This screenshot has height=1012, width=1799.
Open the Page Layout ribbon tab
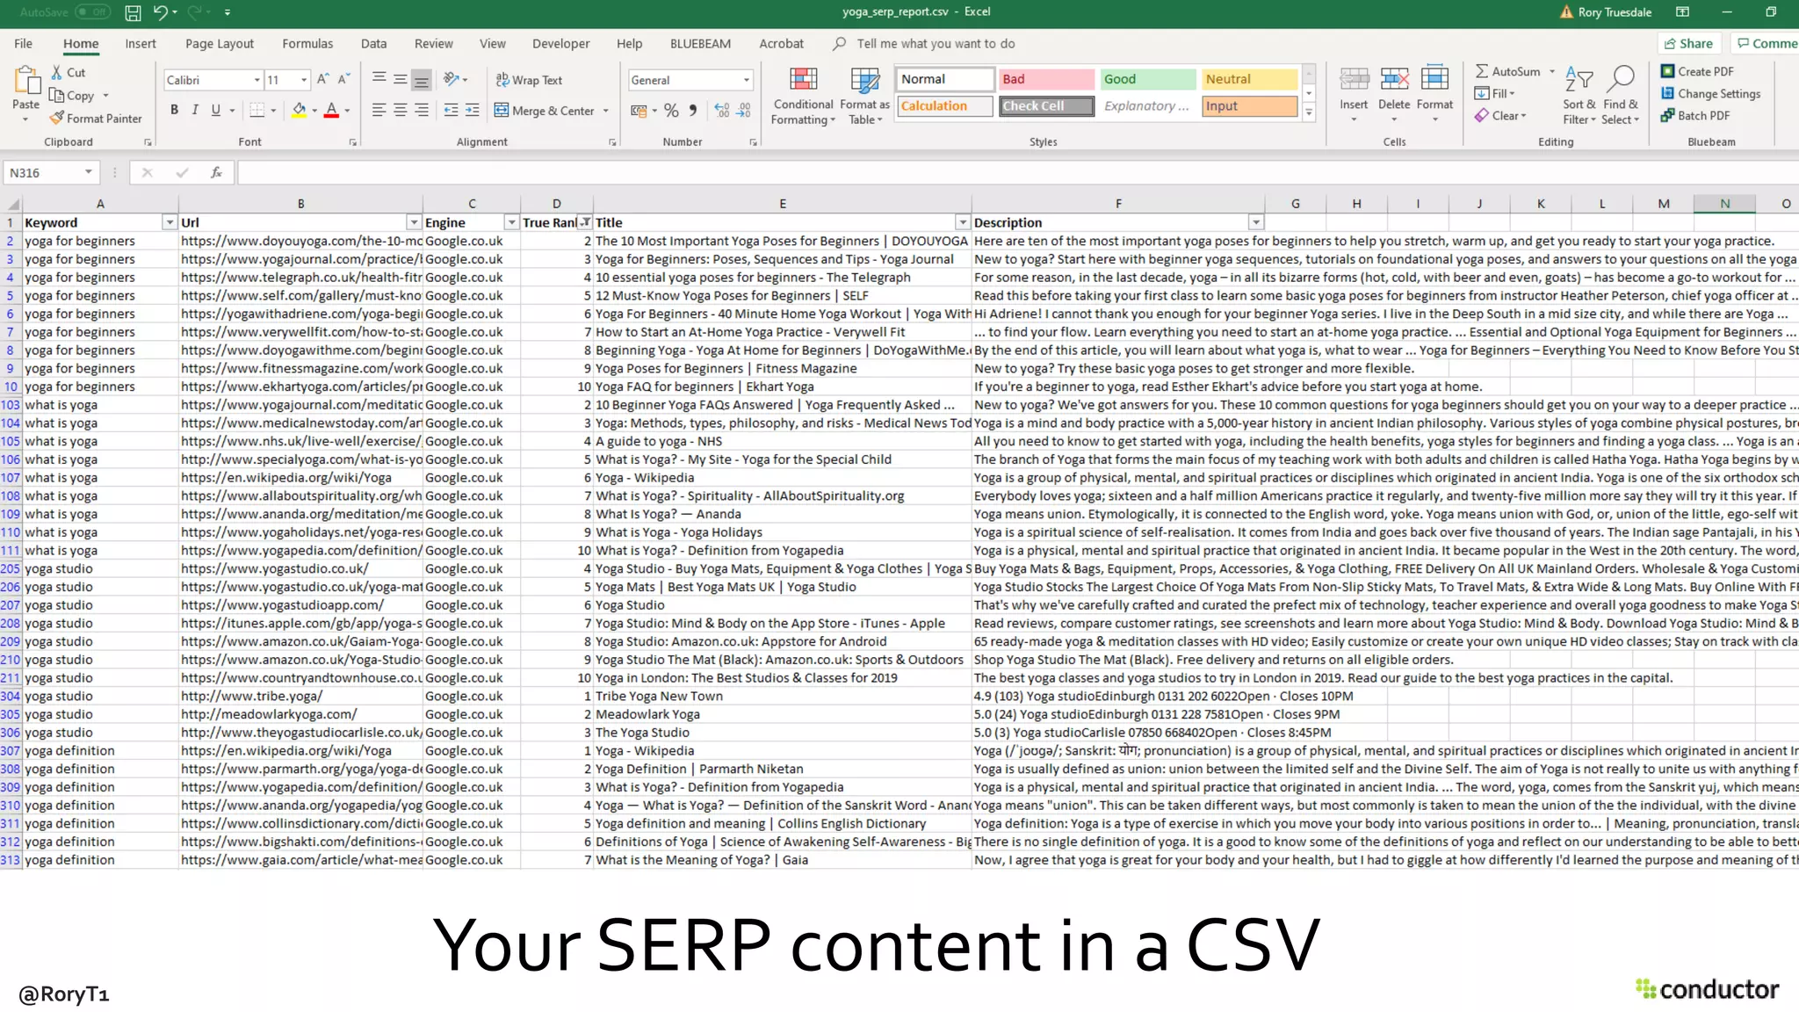coord(220,43)
